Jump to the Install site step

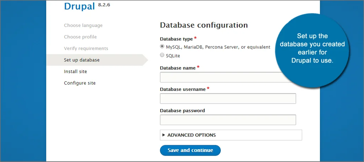tap(75, 71)
